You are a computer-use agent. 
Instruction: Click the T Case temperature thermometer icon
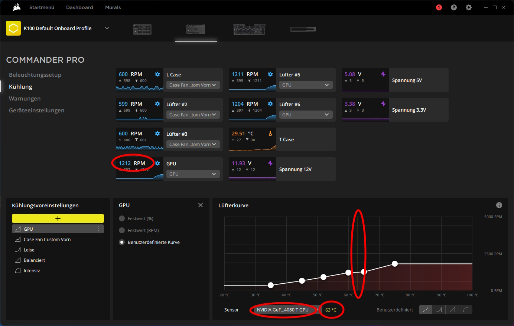(x=270, y=134)
